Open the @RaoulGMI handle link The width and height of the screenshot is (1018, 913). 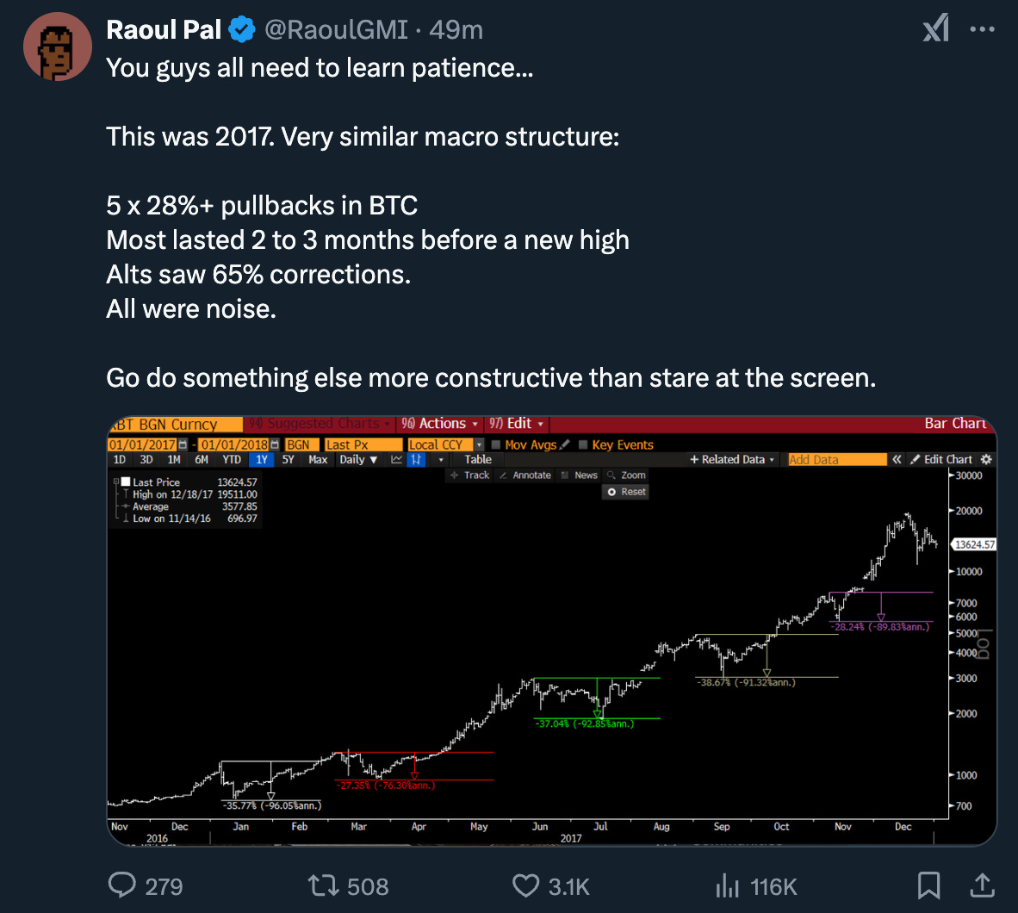click(x=336, y=30)
